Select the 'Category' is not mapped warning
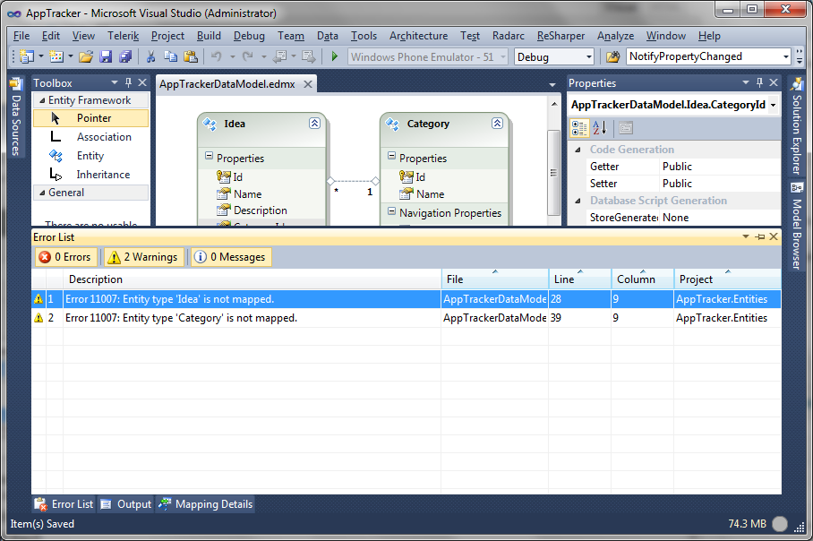This screenshot has height=541, width=813. tap(406, 318)
